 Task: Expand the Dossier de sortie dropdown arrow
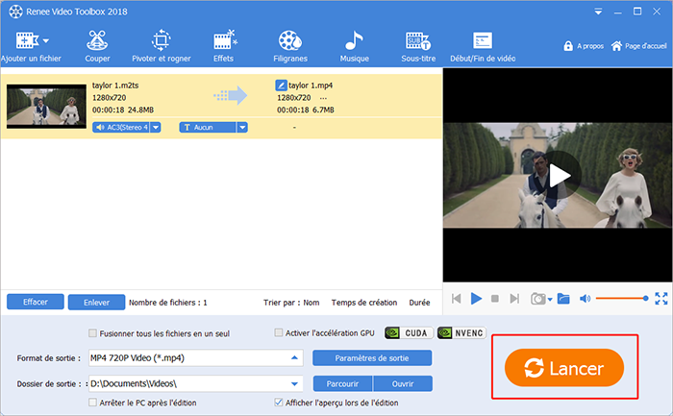point(294,384)
